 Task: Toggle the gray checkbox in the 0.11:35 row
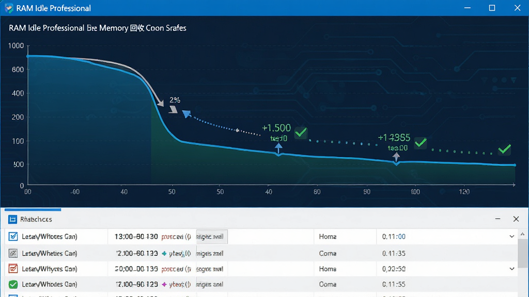click(13, 253)
